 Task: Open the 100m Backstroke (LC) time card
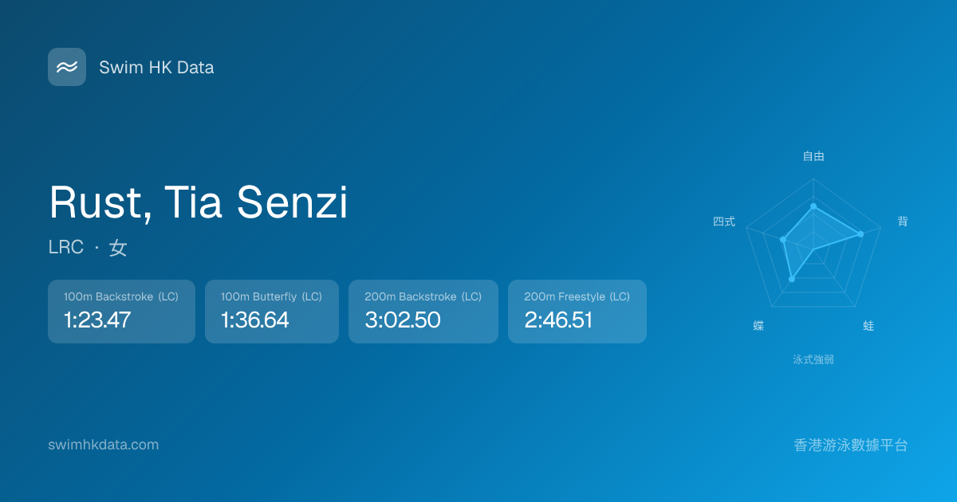pos(121,312)
